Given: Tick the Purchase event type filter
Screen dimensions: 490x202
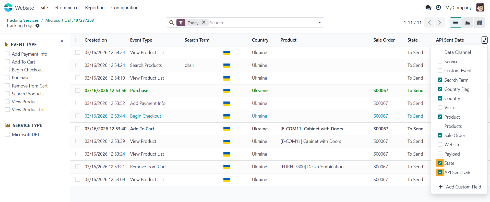Looking at the screenshot, I should (x=8, y=78).
